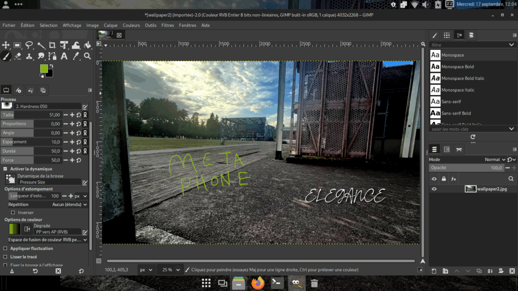Select the Text tool
The height and width of the screenshot is (291, 518).
[x=64, y=57]
